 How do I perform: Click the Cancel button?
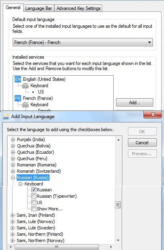(x=142, y=143)
